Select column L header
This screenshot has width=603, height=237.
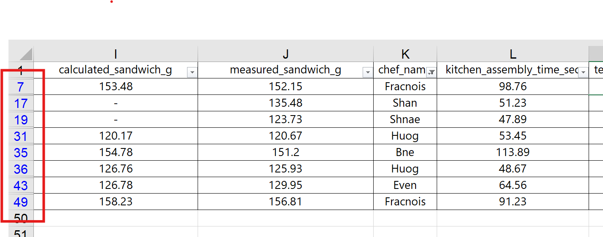(512, 54)
